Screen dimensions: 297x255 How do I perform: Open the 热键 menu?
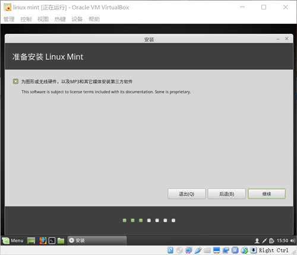click(x=60, y=19)
